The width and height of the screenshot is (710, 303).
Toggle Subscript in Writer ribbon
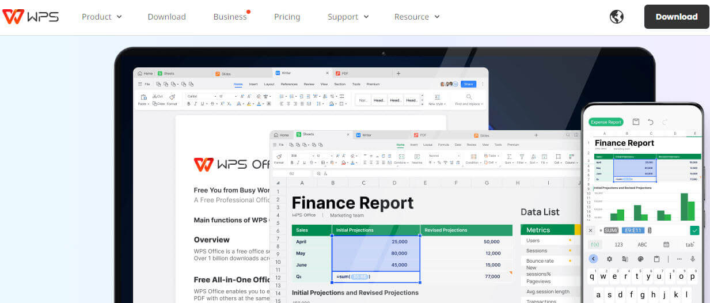229,104
